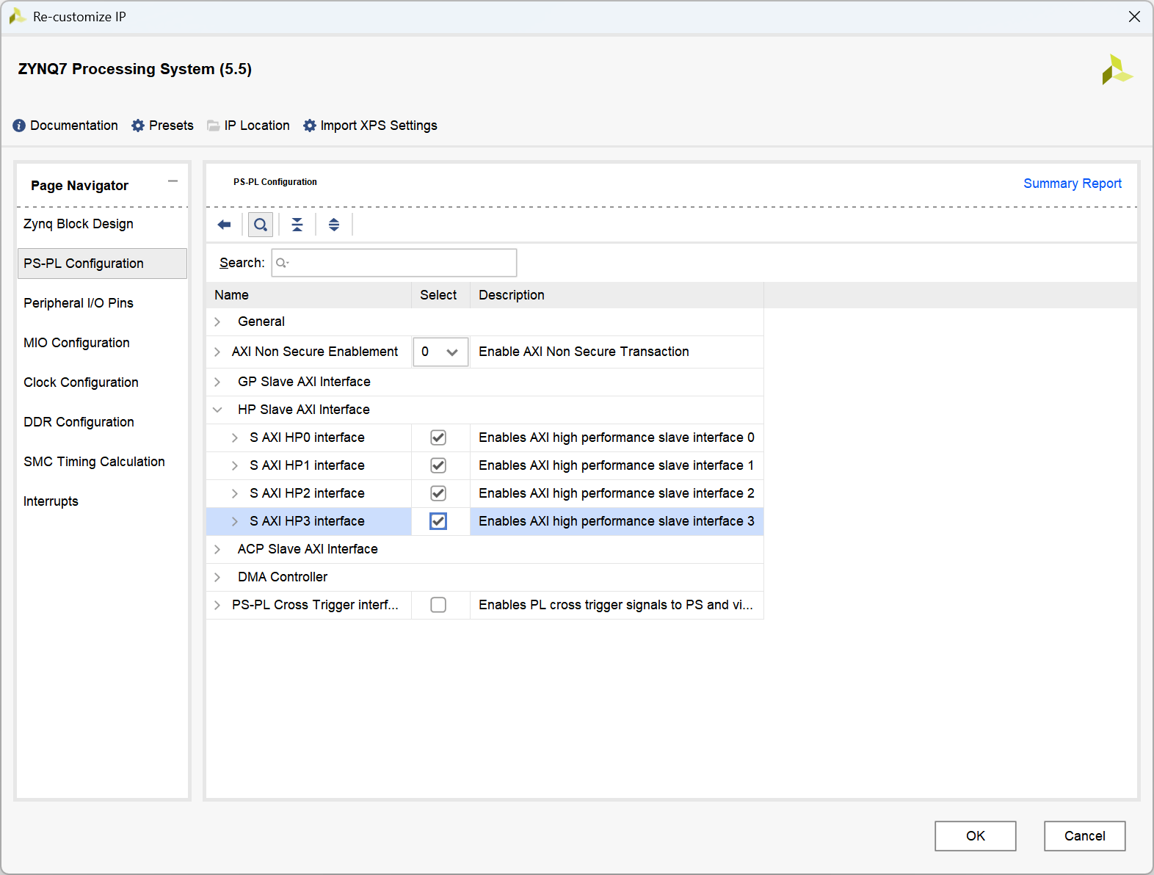1154x875 pixels.
Task: Uncheck S AXI HP1 interface checkbox
Action: click(x=438, y=465)
